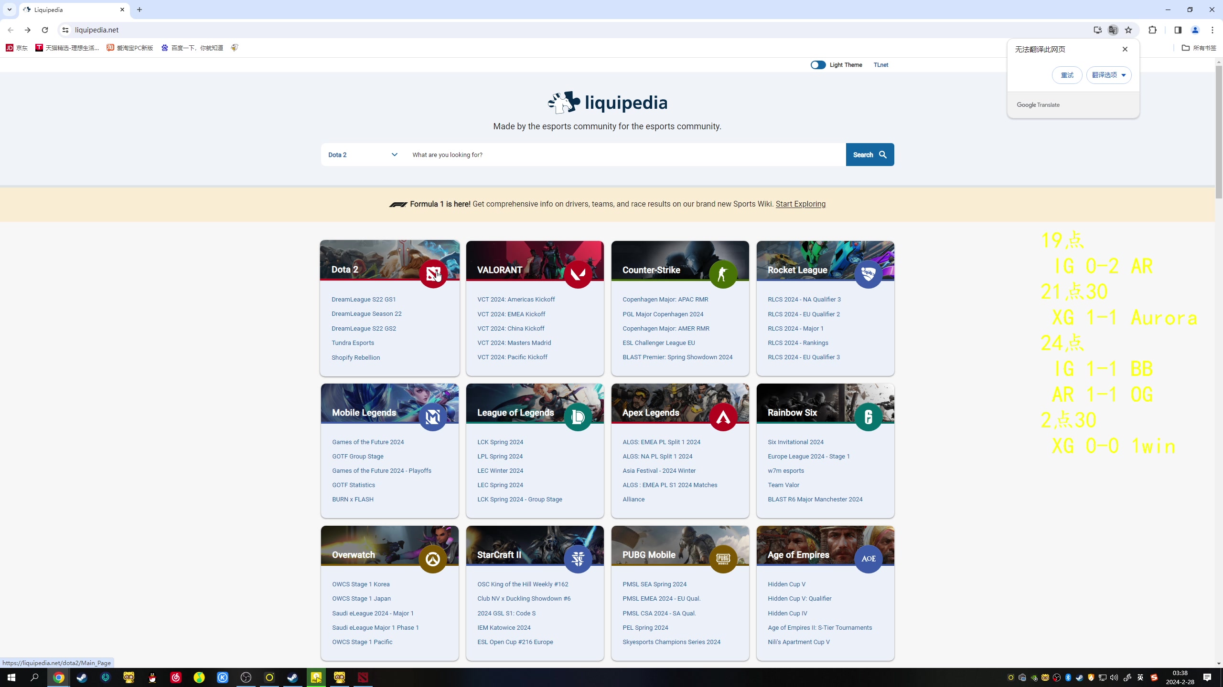Screen dimensions: 1223x687
Task: Open the 百度一下，你就知道 bookmark
Action: pos(192,48)
